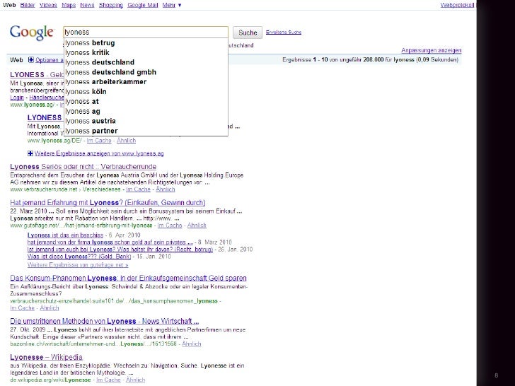
Task: Click the Webprotokoll link
Action: (x=457, y=5)
